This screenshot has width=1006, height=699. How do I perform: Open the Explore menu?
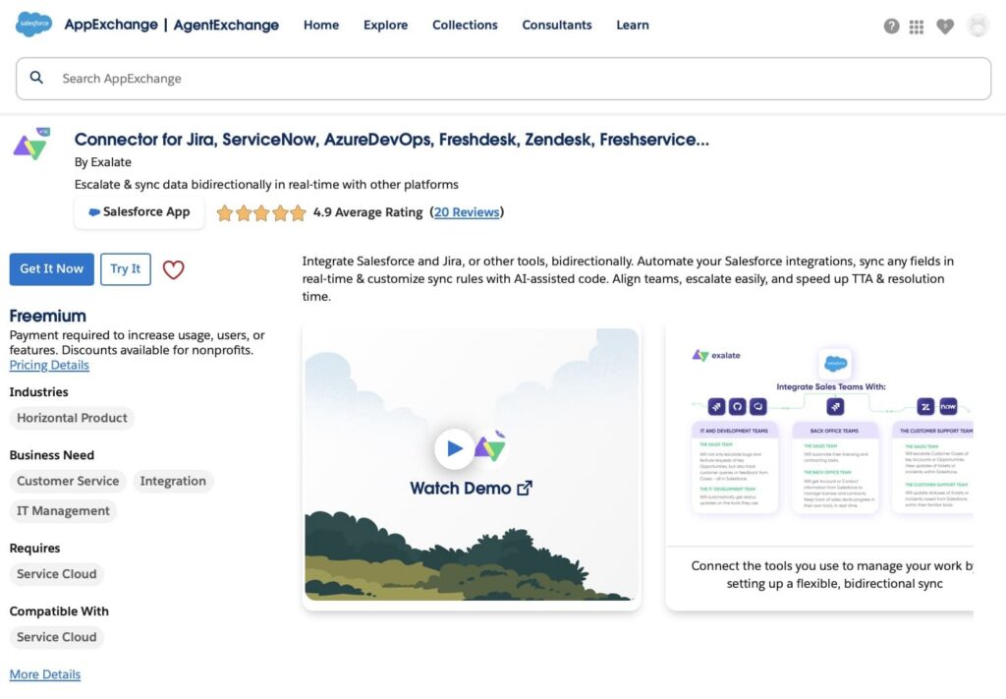point(385,26)
